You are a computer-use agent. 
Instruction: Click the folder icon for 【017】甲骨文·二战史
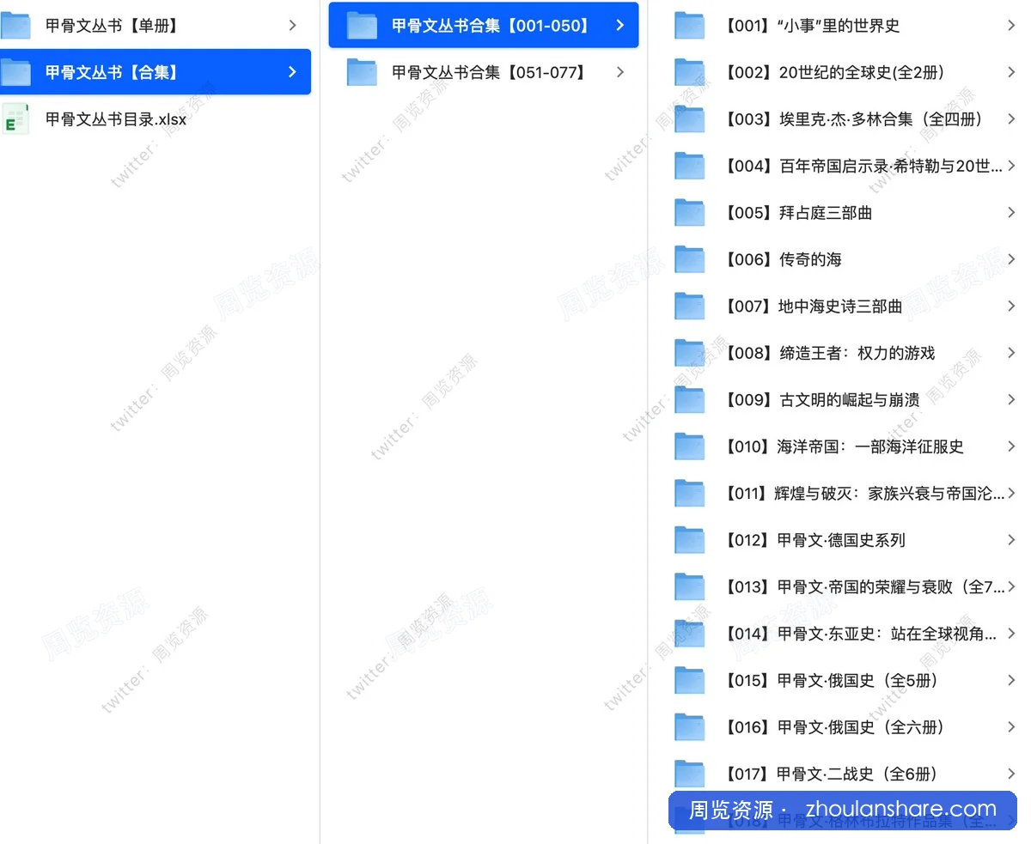coord(689,774)
